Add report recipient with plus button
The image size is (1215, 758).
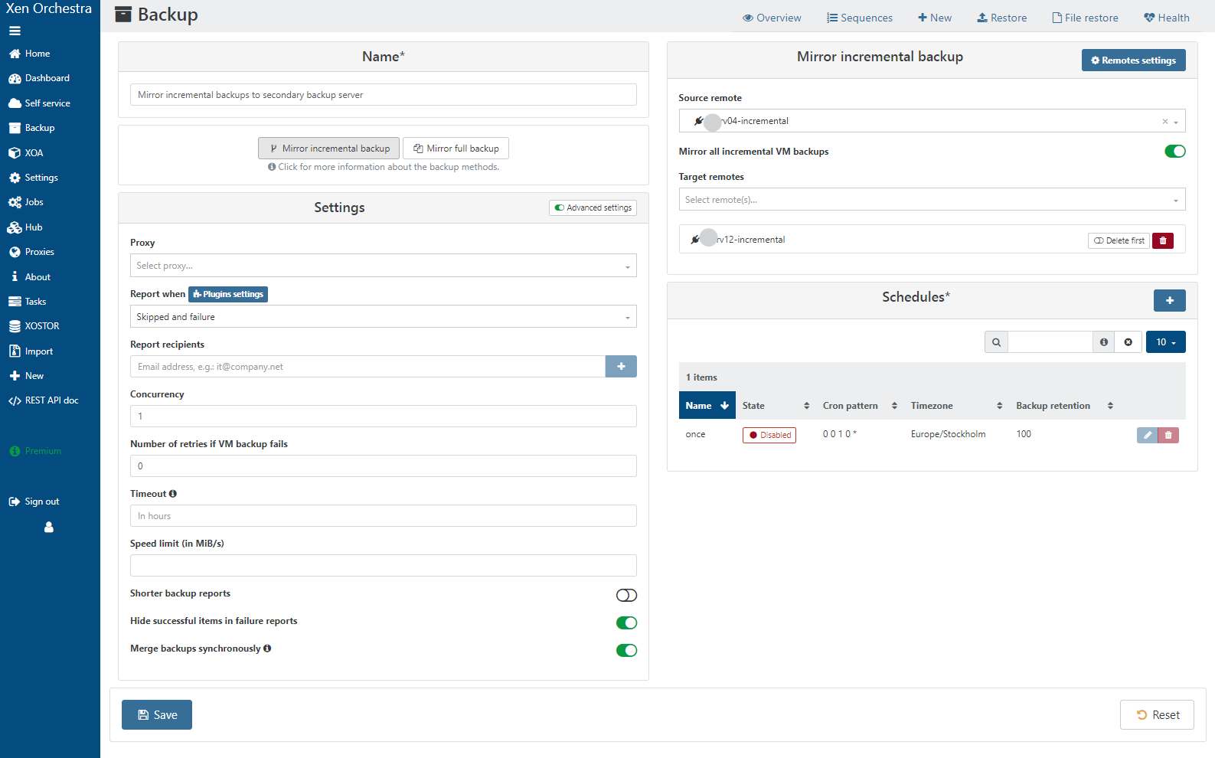(x=621, y=367)
